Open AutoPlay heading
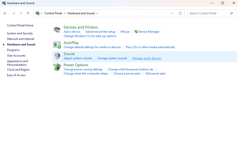Image resolution: width=238 pixels, height=162 pixels. pos(71,43)
